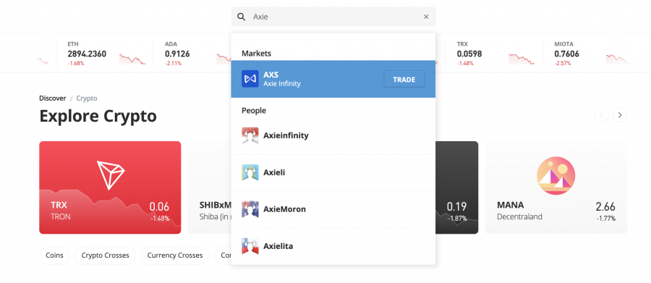Click the Axielita avatar icon
Screen dimensions: 651x283
pos(250,246)
